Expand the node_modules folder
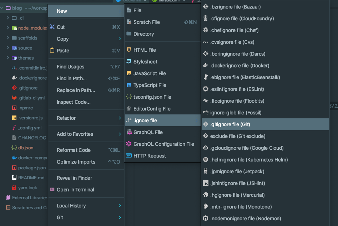Image resolution: width=338 pixels, height=226 pixels. tap(8, 28)
